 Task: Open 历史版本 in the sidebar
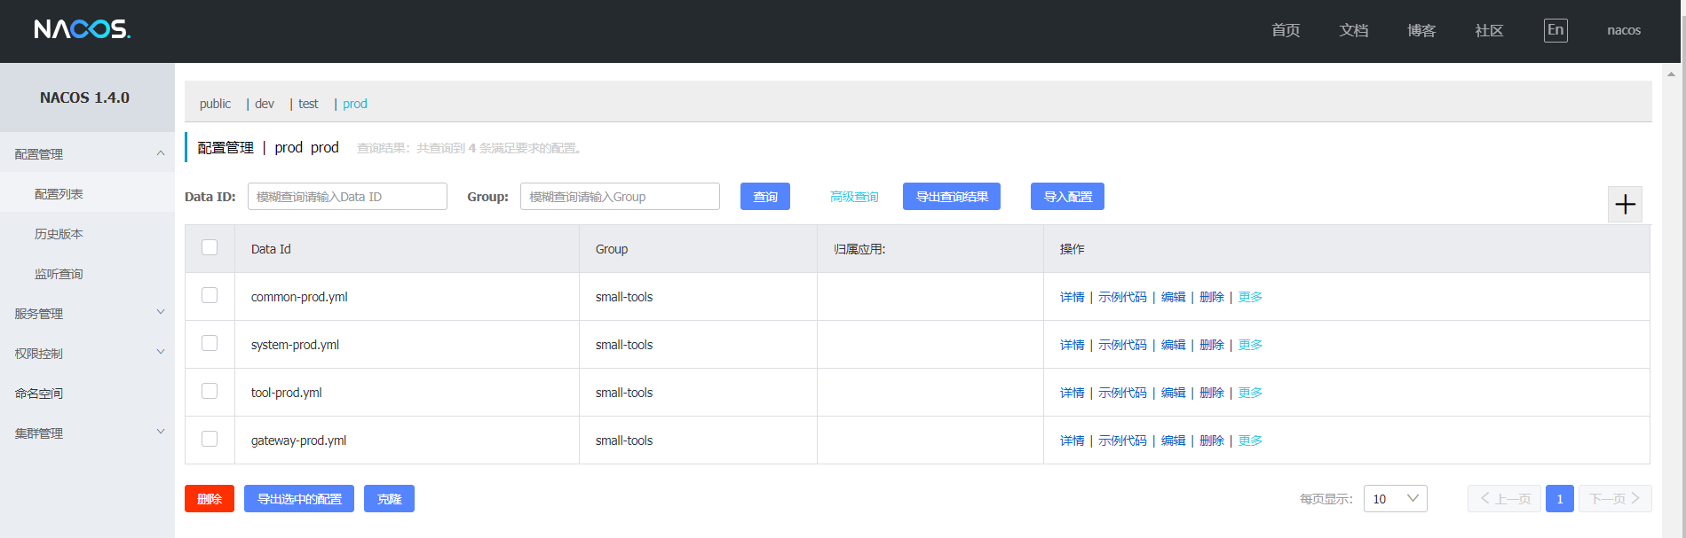pos(59,234)
